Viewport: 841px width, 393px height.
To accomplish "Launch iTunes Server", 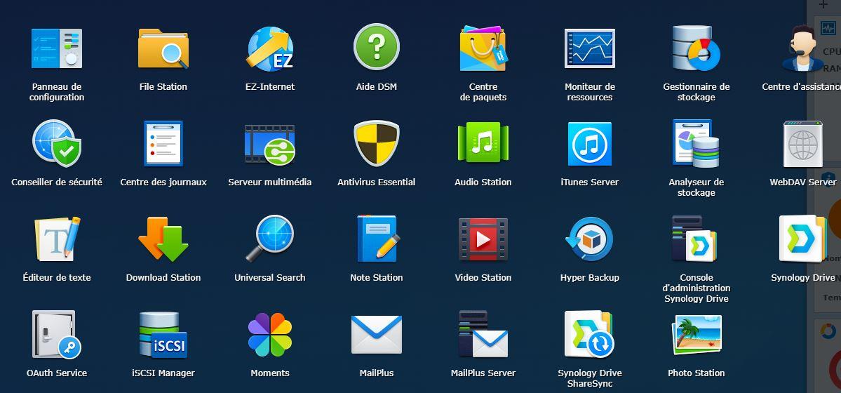I will [589, 143].
